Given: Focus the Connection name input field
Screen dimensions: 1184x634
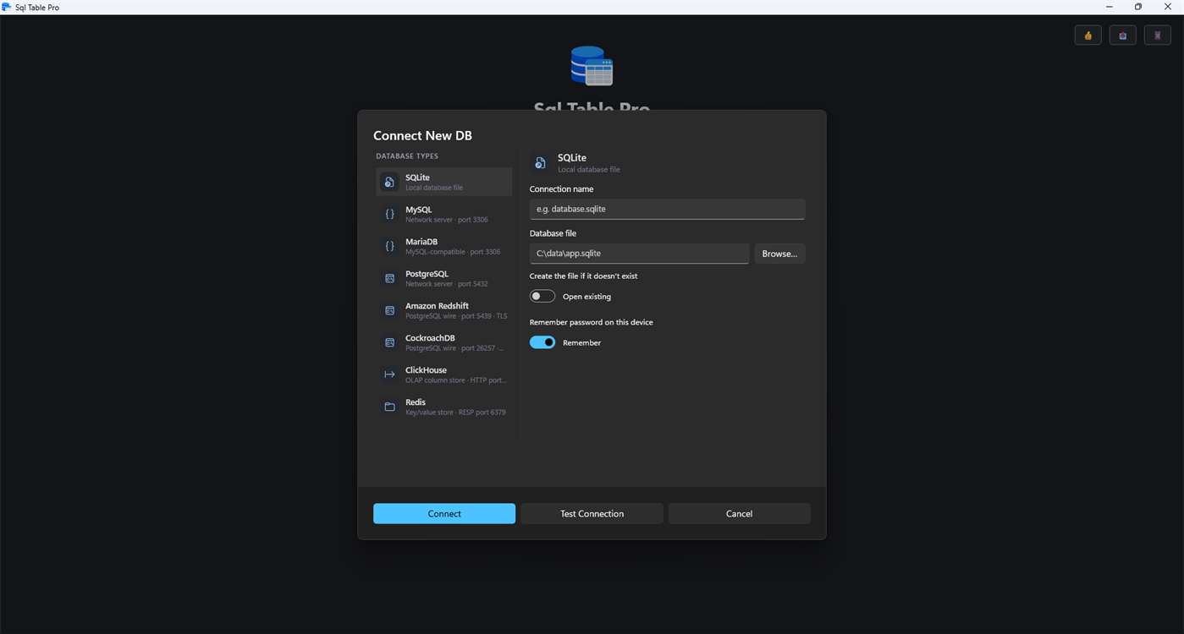Looking at the screenshot, I should 667,209.
